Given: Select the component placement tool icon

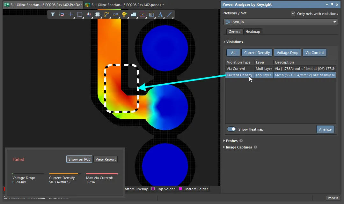Looking at the screenshot, I should coord(98,14).
